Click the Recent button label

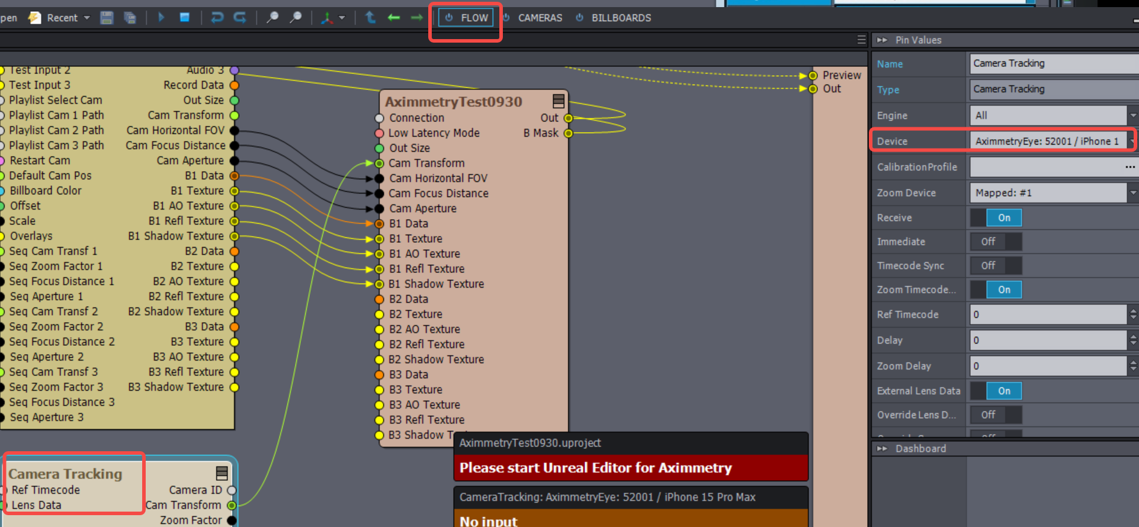62,18
